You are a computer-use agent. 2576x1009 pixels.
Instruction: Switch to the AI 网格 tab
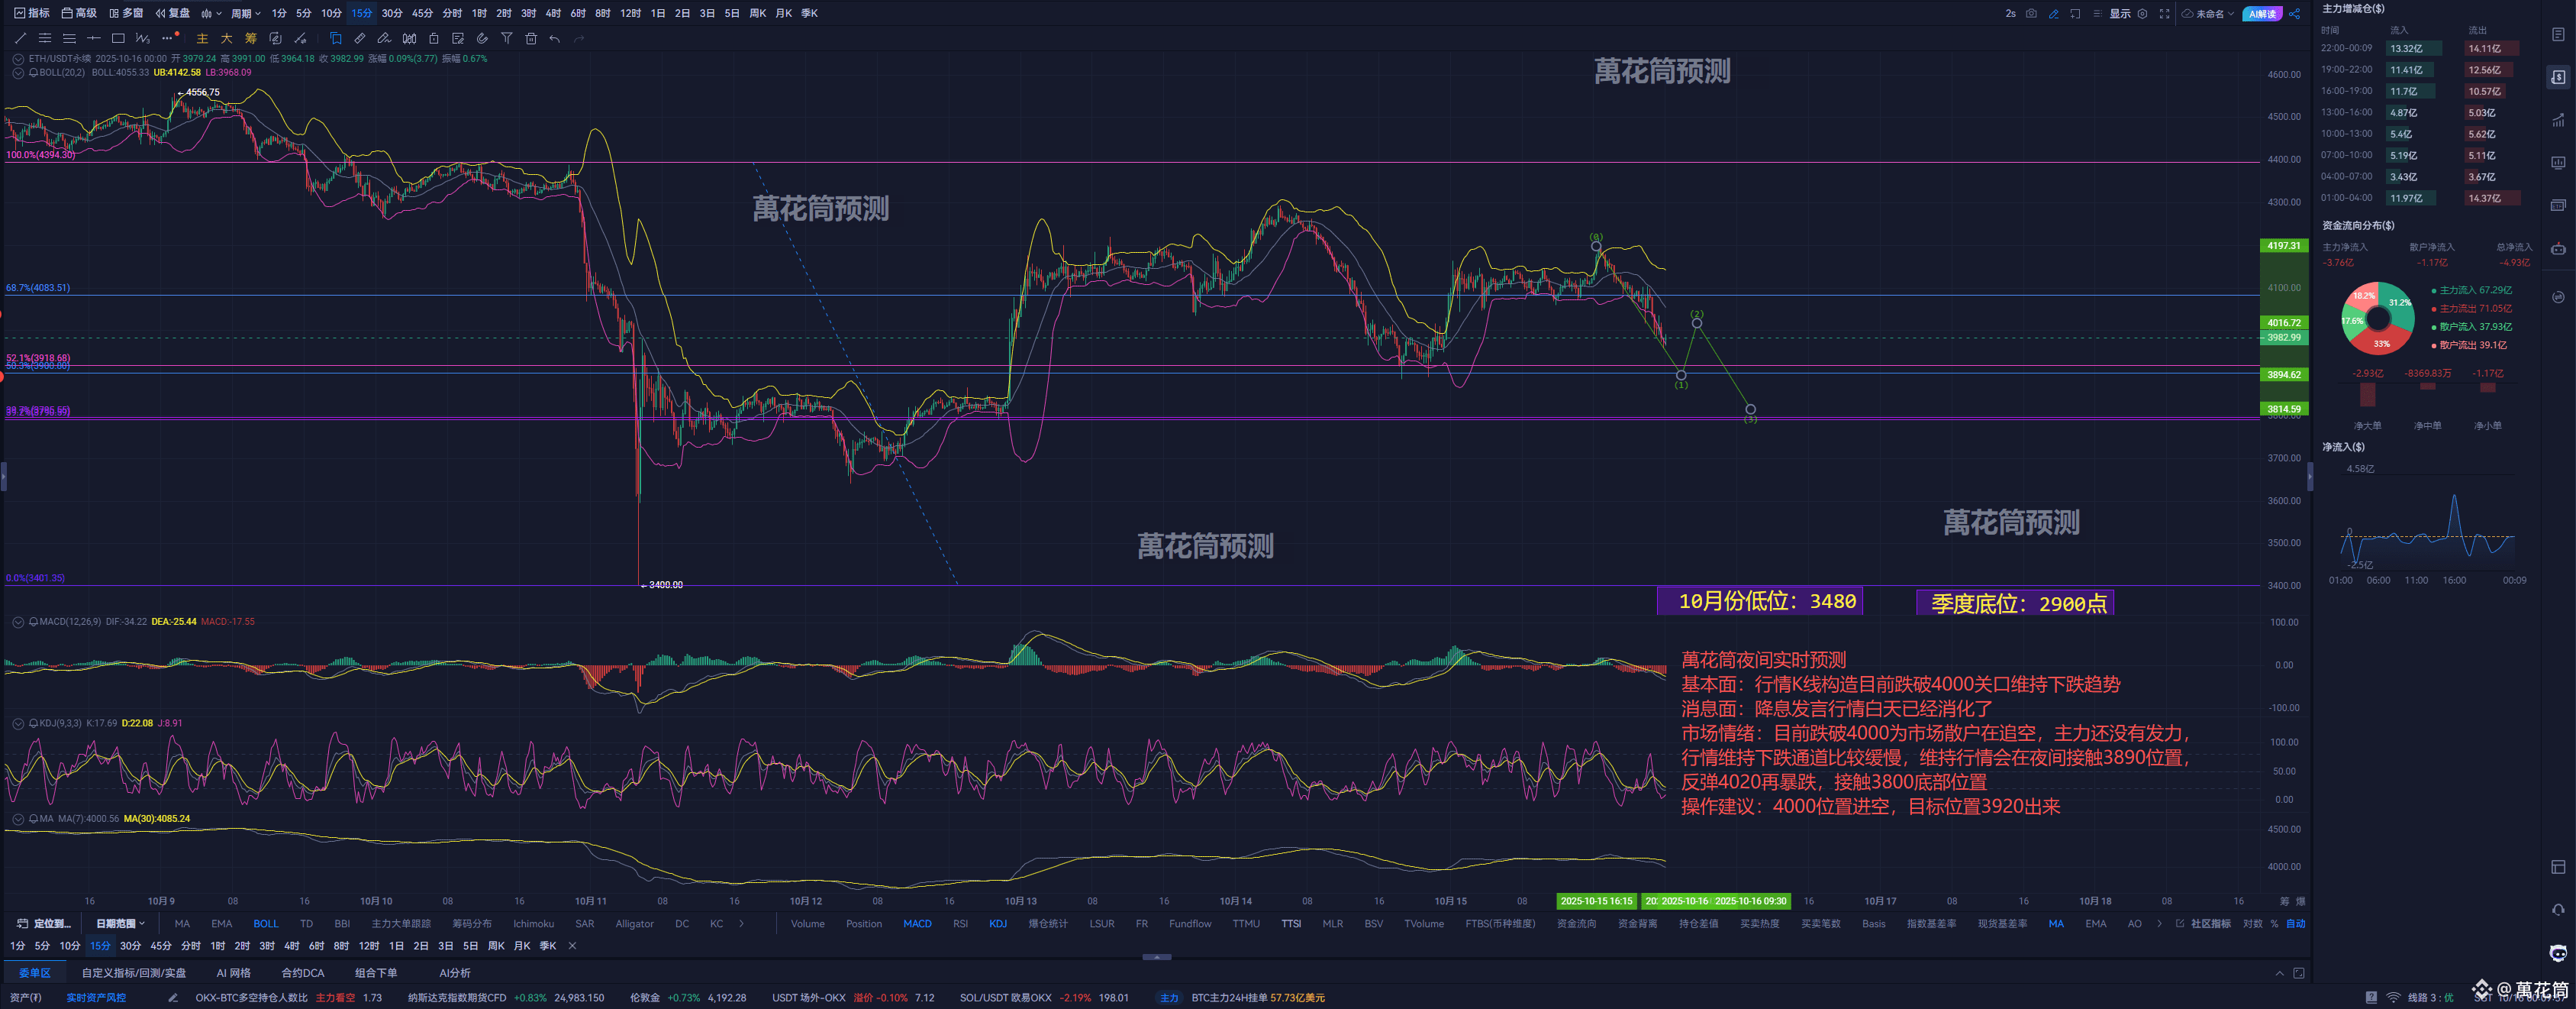click(233, 972)
